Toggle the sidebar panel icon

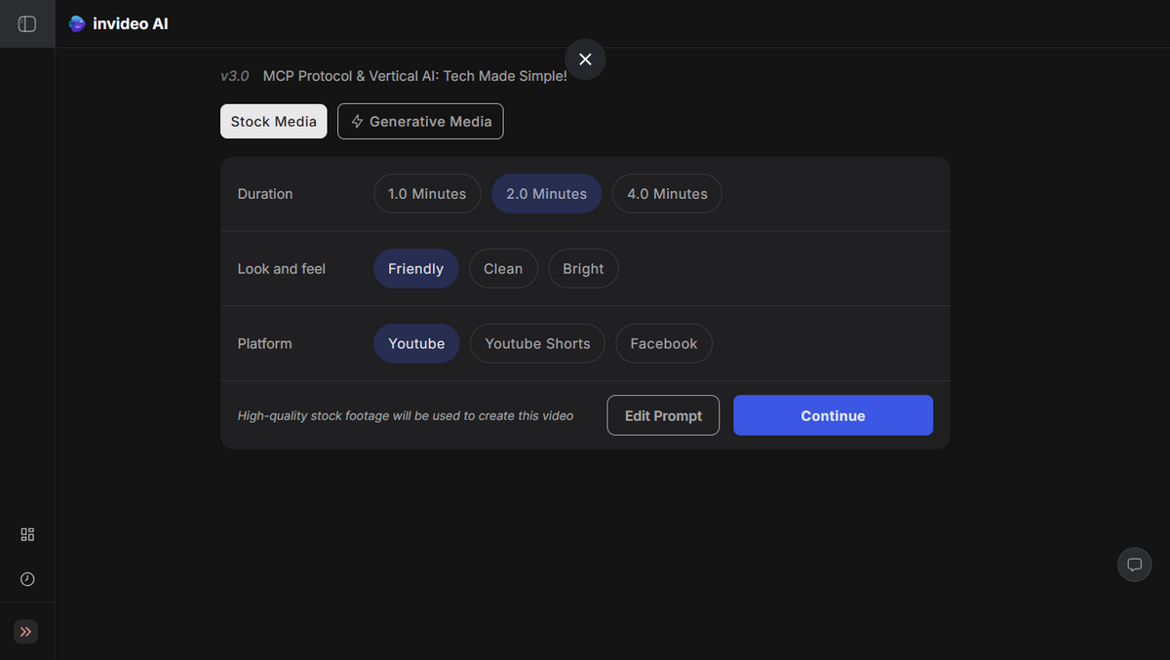[27, 23]
